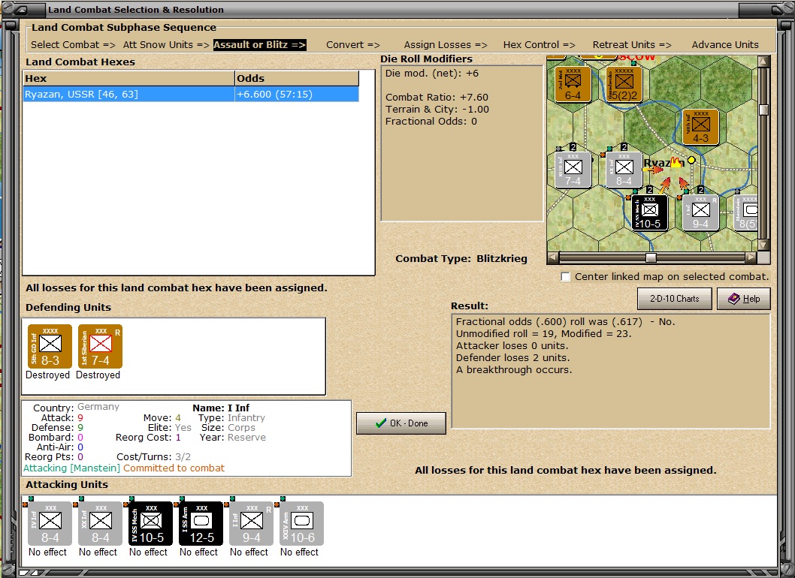Go to Select Combat subphase
This screenshot has height=578, width=795.
tap(73, 44)
